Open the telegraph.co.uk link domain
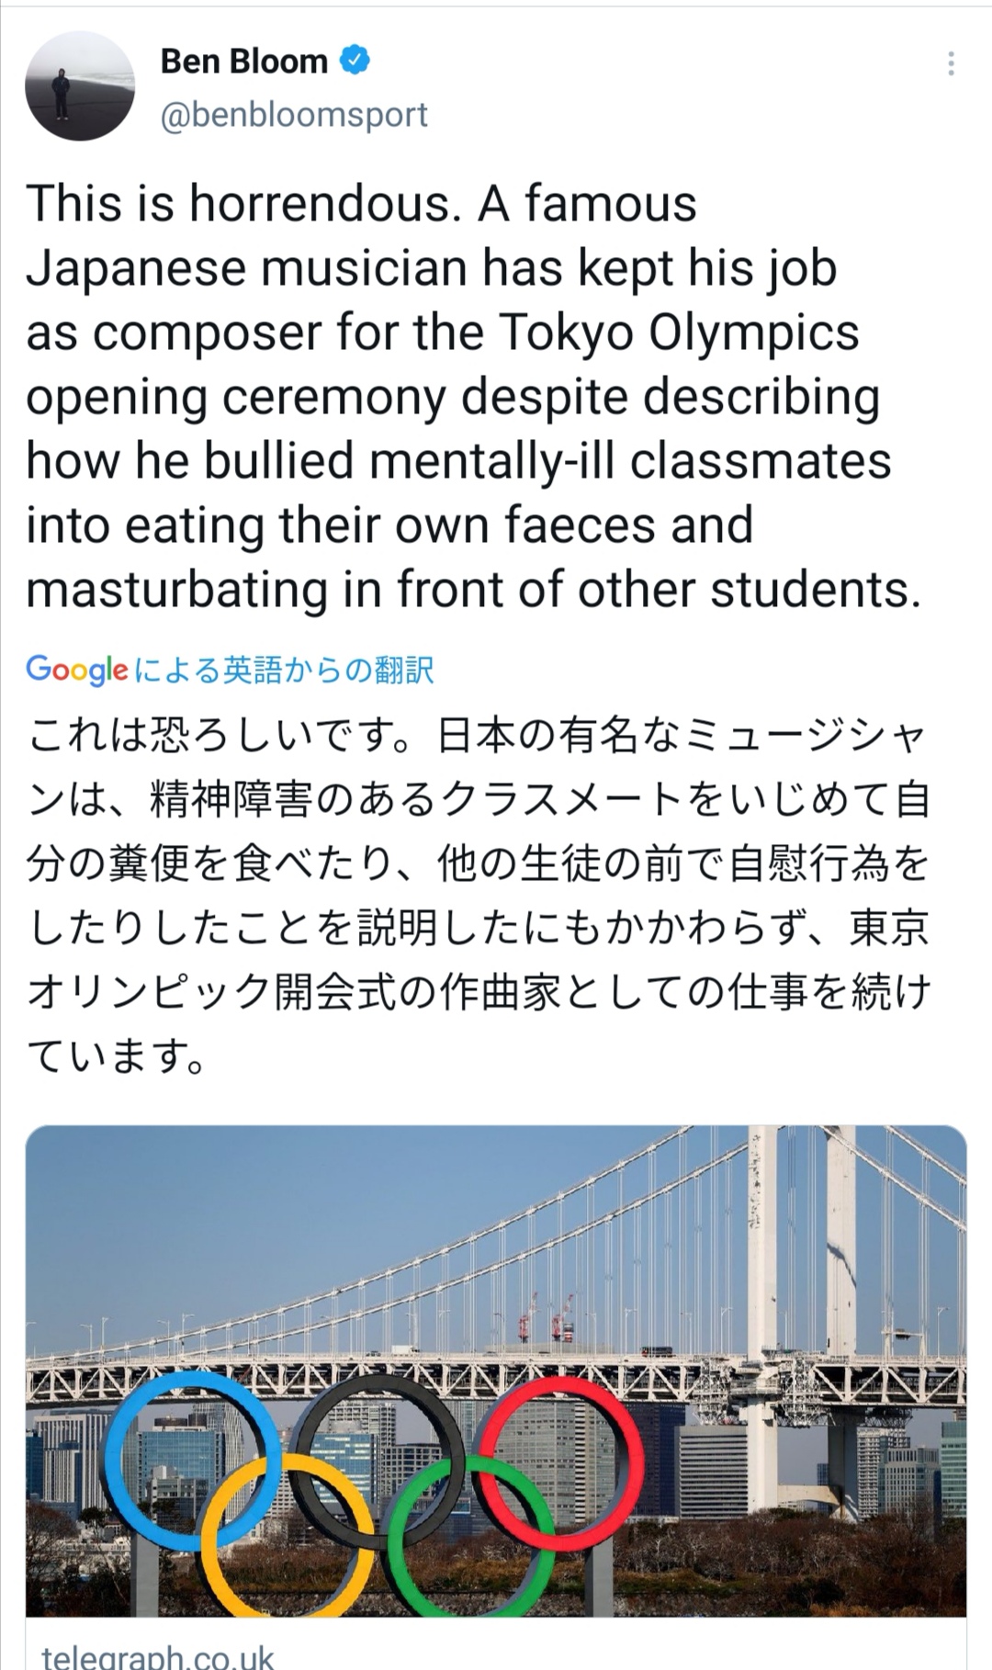This screenshot has width=992, height=1670. pyautogui.click(x=158, y=1656)
